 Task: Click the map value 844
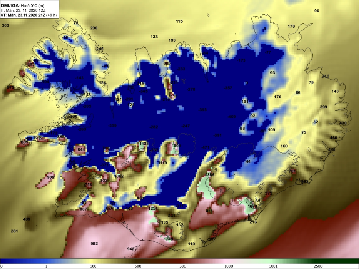[x=81, y=150]
